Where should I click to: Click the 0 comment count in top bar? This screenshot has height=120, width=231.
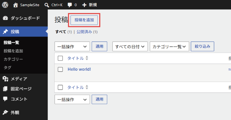(x=75, y=5)
